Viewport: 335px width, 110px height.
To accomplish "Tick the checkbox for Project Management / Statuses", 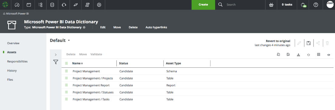I will 66,92.
